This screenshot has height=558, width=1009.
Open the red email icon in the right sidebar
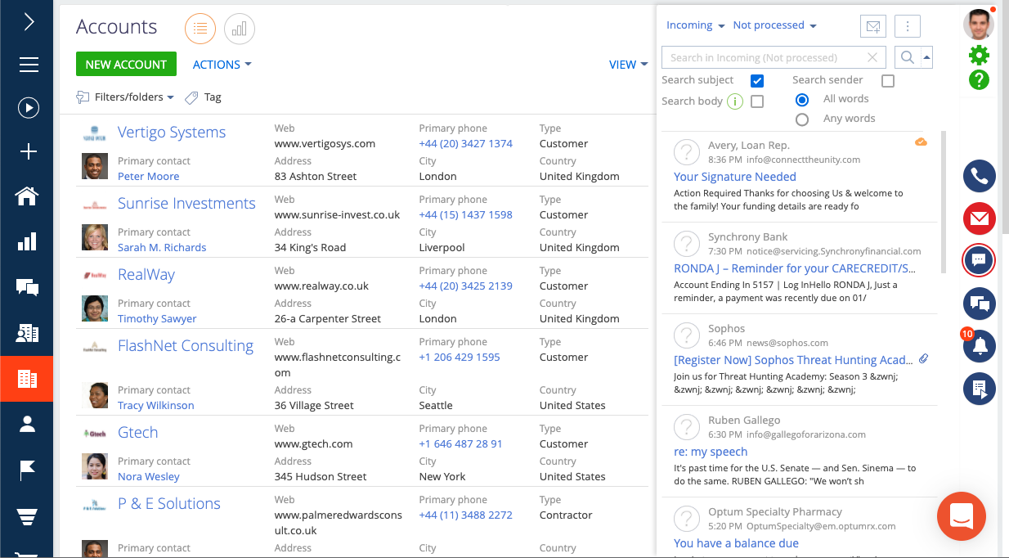pos(979,218)
